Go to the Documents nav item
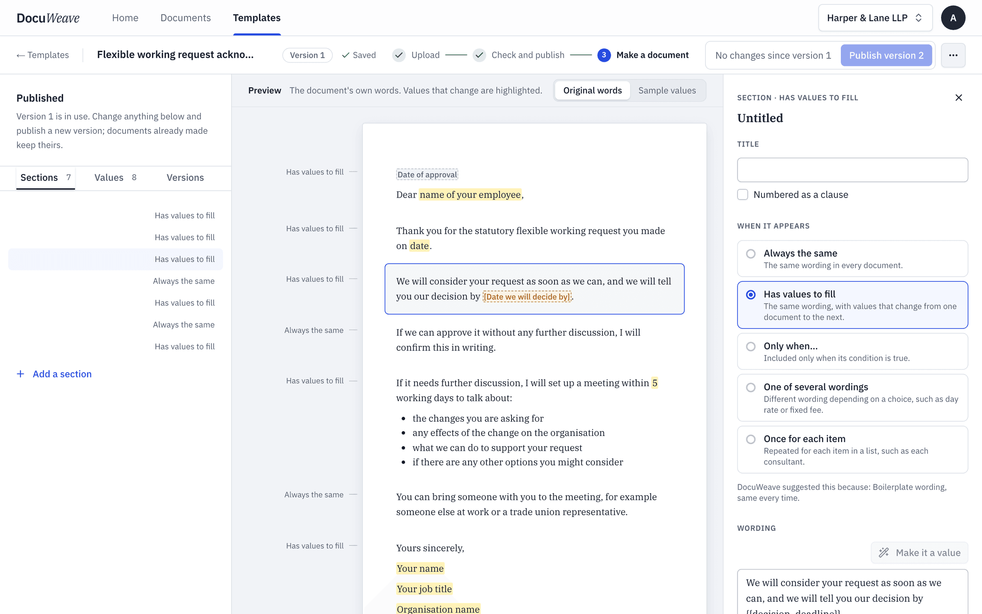 point(185,18)
